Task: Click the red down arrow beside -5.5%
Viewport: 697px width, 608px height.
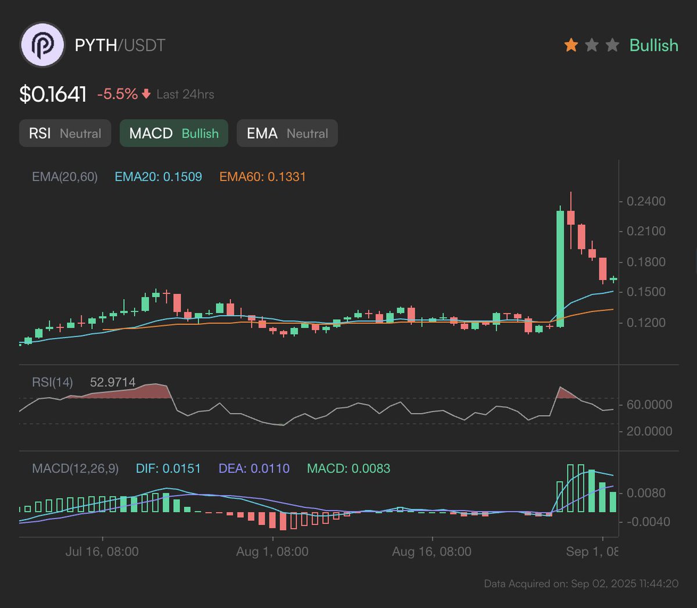Action: (x=146, y=94)
